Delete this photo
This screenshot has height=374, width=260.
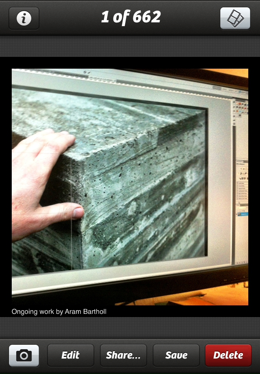(228, 355)
